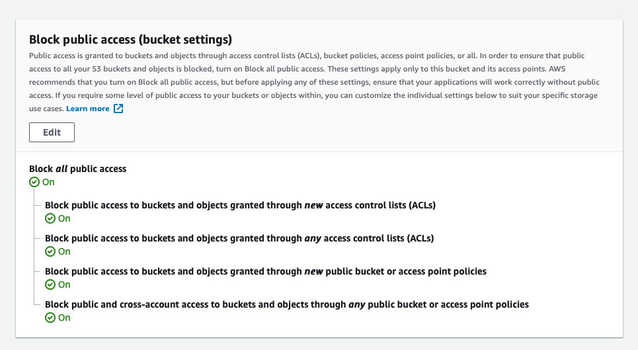This screenshot has height=350, width=638.
Task: Select the "Block all public access" label
Action: (x=78, y=169)
